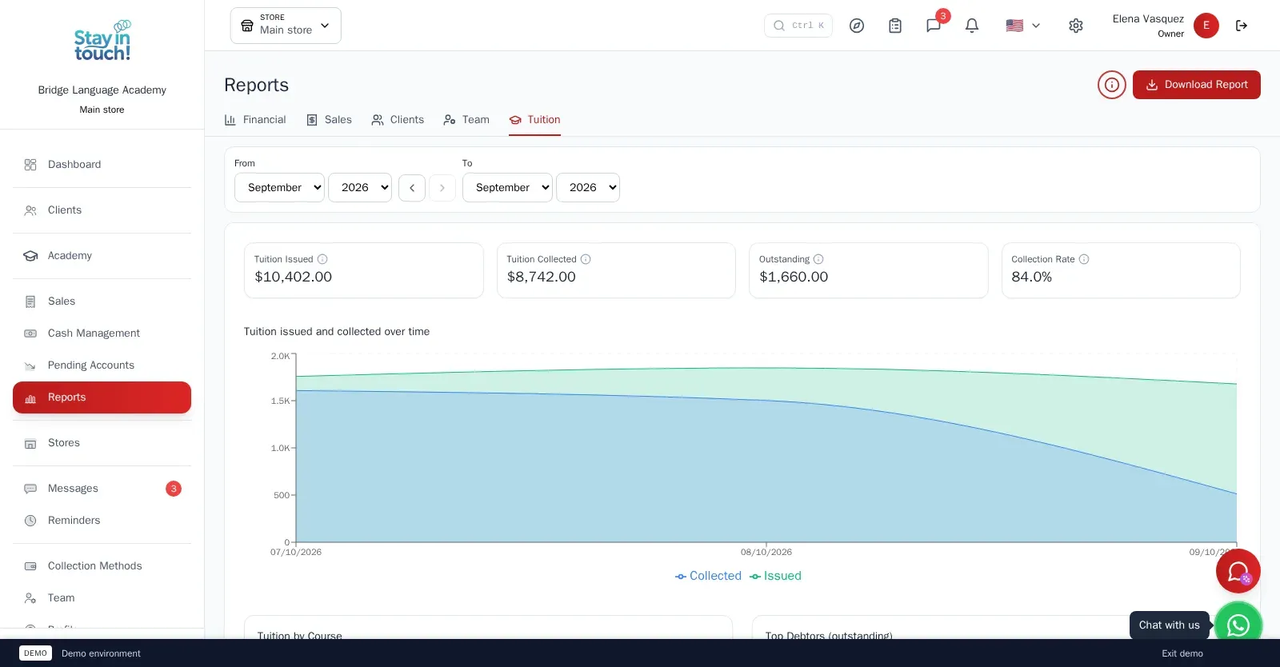
Task: Open the compass explore icon in header
Action: (857, 26)
